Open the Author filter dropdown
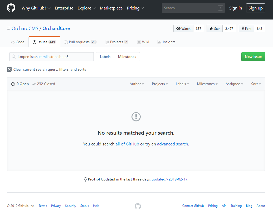The height and width of the screenshot is (215, 273). (136, 84)
